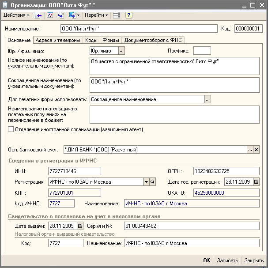Image resolution: width=268 pixels, height=268 pixels.
Task: Switch to Документооборот с ФНС tab
Action: [153, 40]
